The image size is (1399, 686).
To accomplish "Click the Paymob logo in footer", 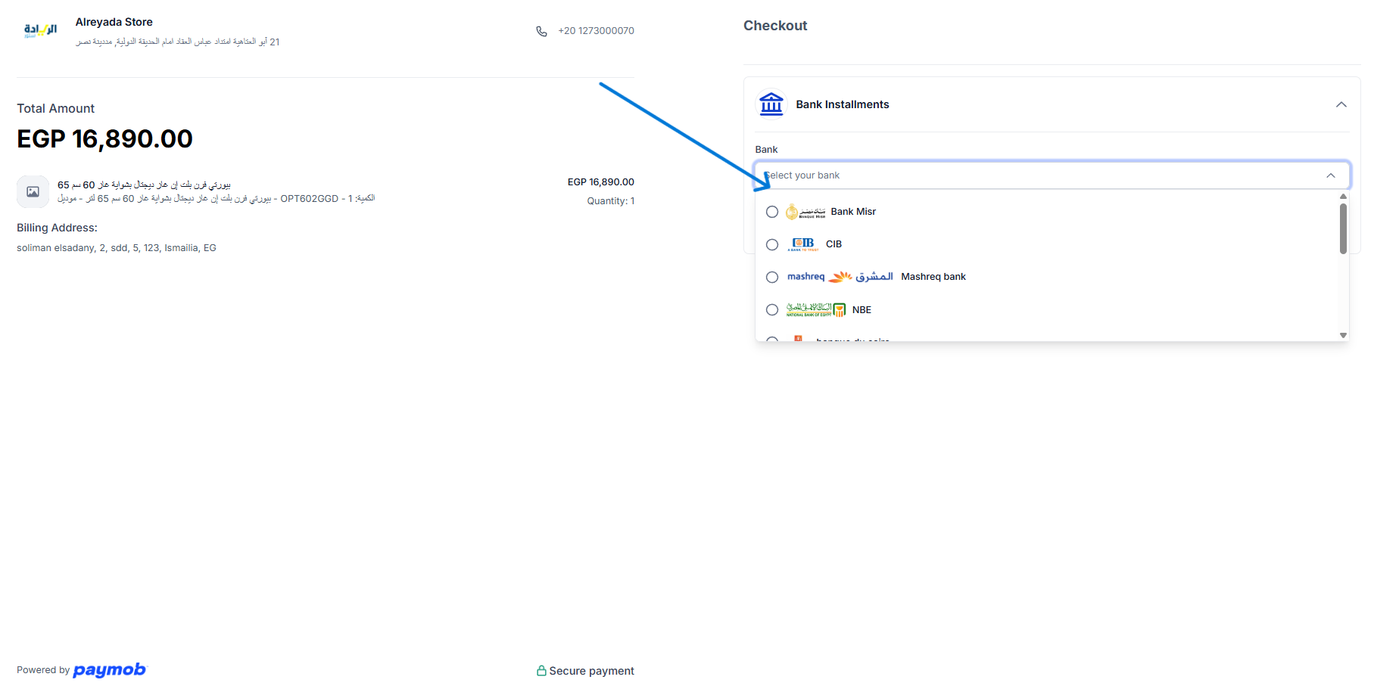I will pos(110,670).
